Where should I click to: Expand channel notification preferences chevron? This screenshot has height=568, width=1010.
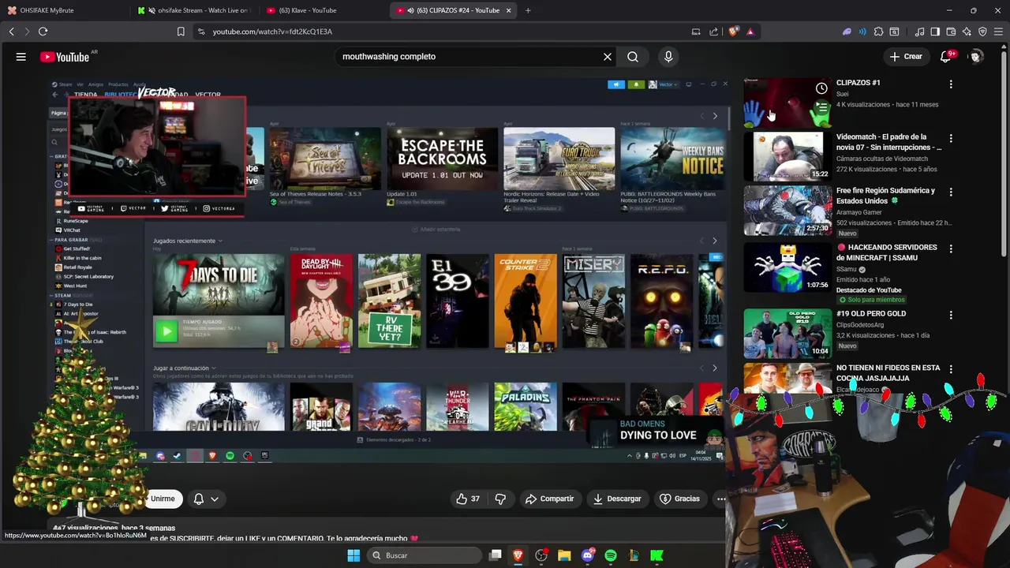[x=214, y=499]
